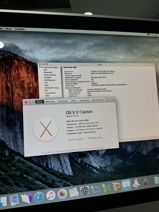Launch Safari from the dock

(x=39, y=197)
